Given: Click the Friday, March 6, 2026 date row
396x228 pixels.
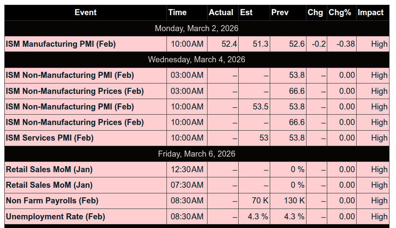Looking at the screenshot, I should tap(197, 154).
